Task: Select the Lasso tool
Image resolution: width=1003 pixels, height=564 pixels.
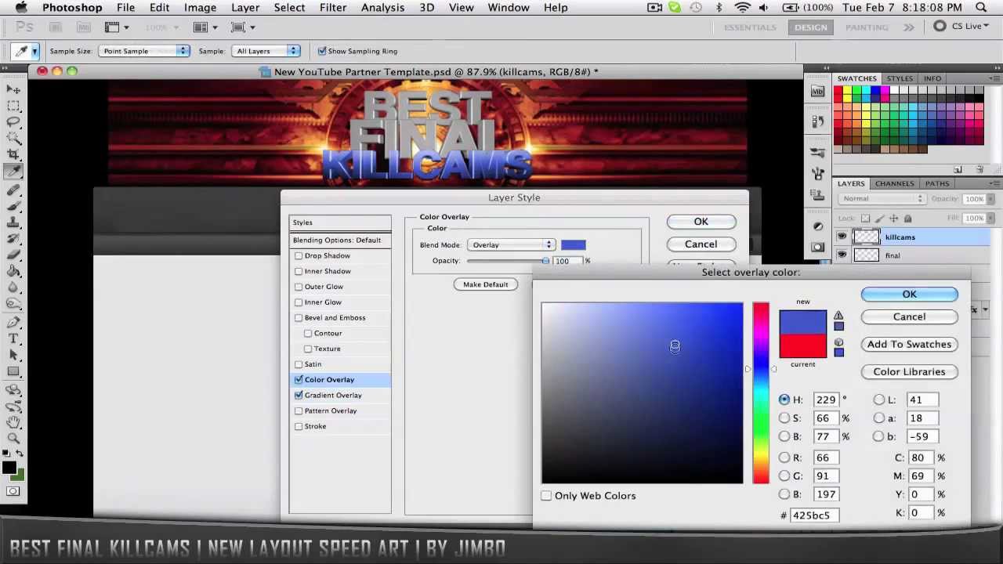Action: [13, 122]
